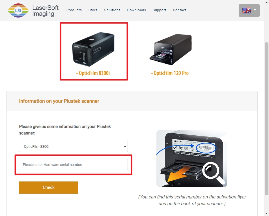
Task: Open the Support menu
Action: pyautogui.click(x=159, y=10)
